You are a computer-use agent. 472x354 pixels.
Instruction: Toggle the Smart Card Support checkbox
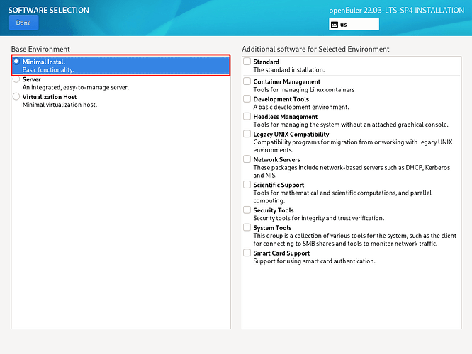(247, 253)
